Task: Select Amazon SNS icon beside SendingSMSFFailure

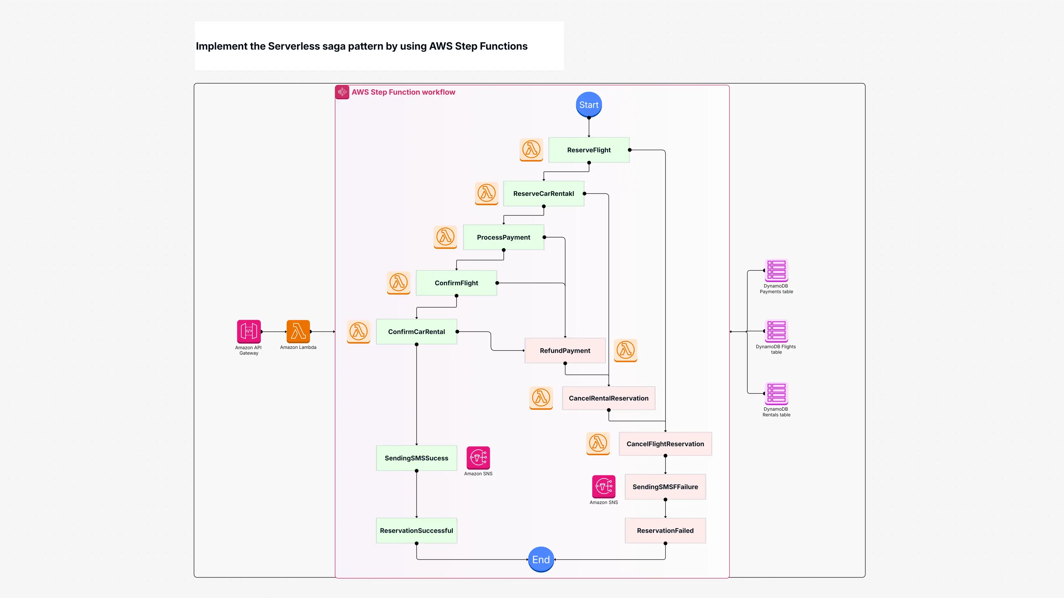Action: click(x=604, y=487)
